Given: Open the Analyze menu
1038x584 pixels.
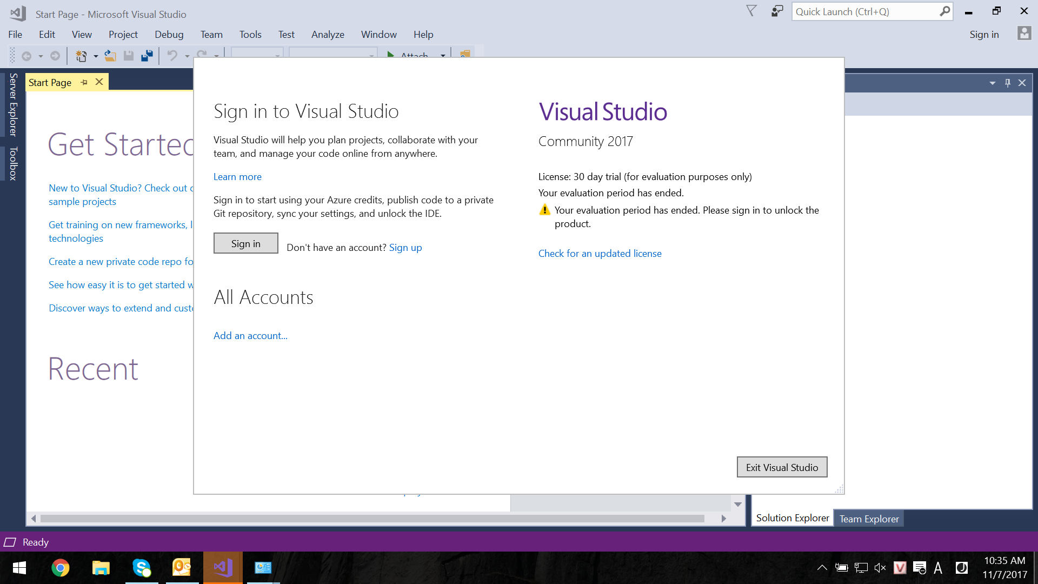Looking at the screenshot, I should tap(328, 34).
